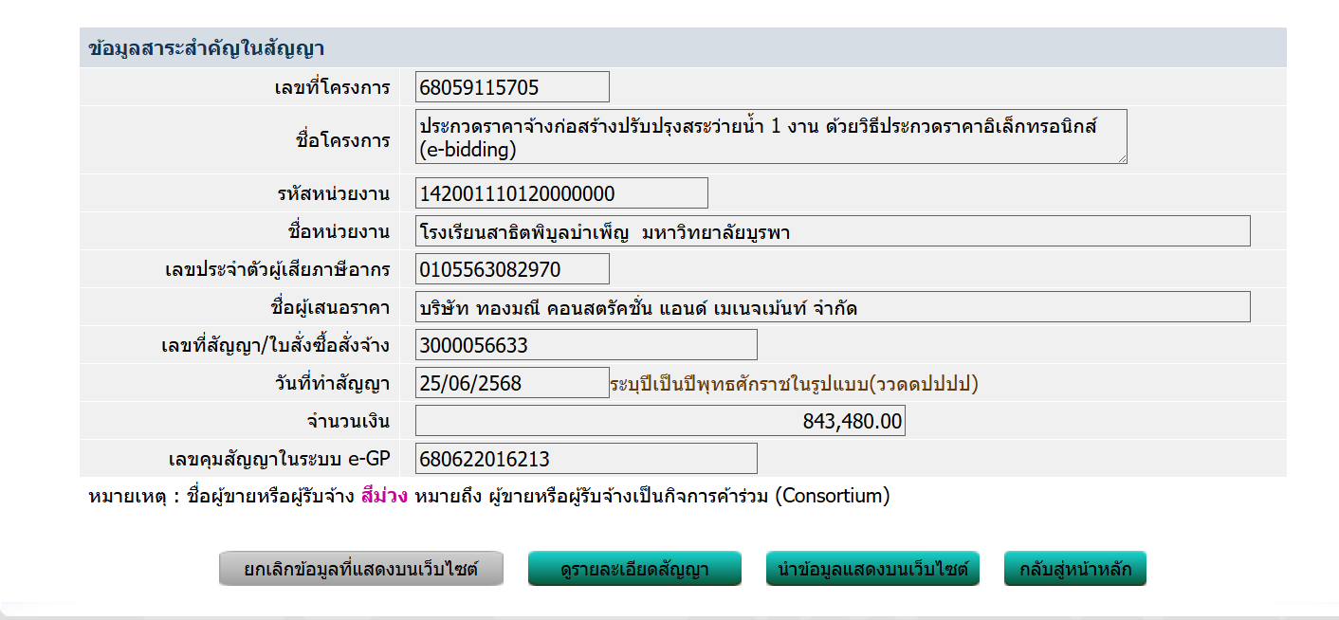Select the รหัสหน่วยงาน agency code field
This screenshot has width=1339, height=620.
(x=561, y=193)
